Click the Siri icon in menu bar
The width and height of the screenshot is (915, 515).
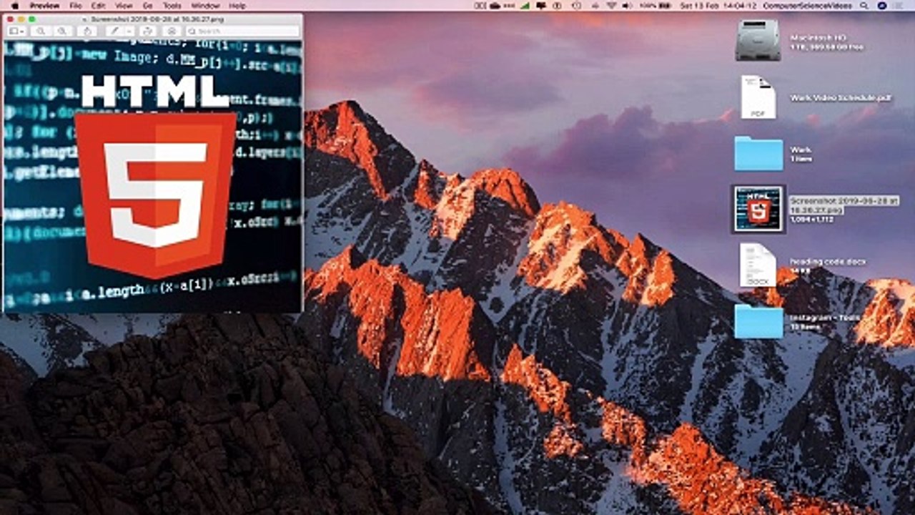point(882,6)
